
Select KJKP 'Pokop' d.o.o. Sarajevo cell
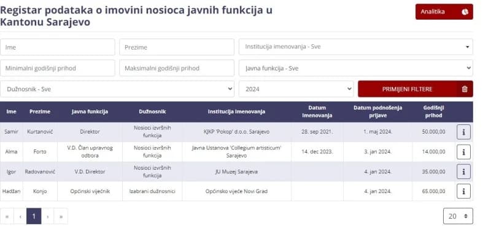236,132
